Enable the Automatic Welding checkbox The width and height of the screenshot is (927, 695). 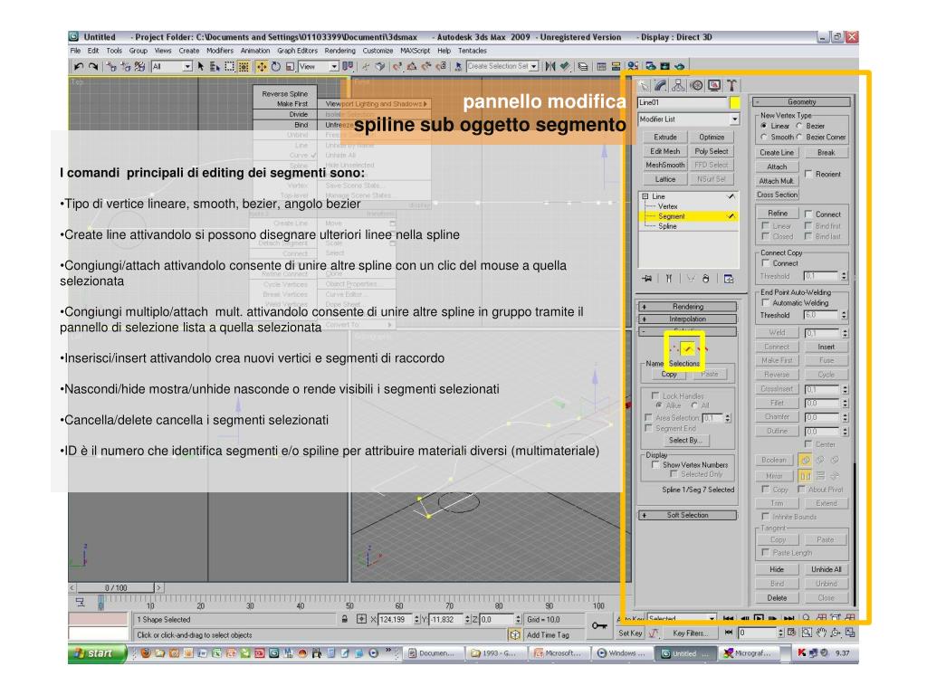766,303
